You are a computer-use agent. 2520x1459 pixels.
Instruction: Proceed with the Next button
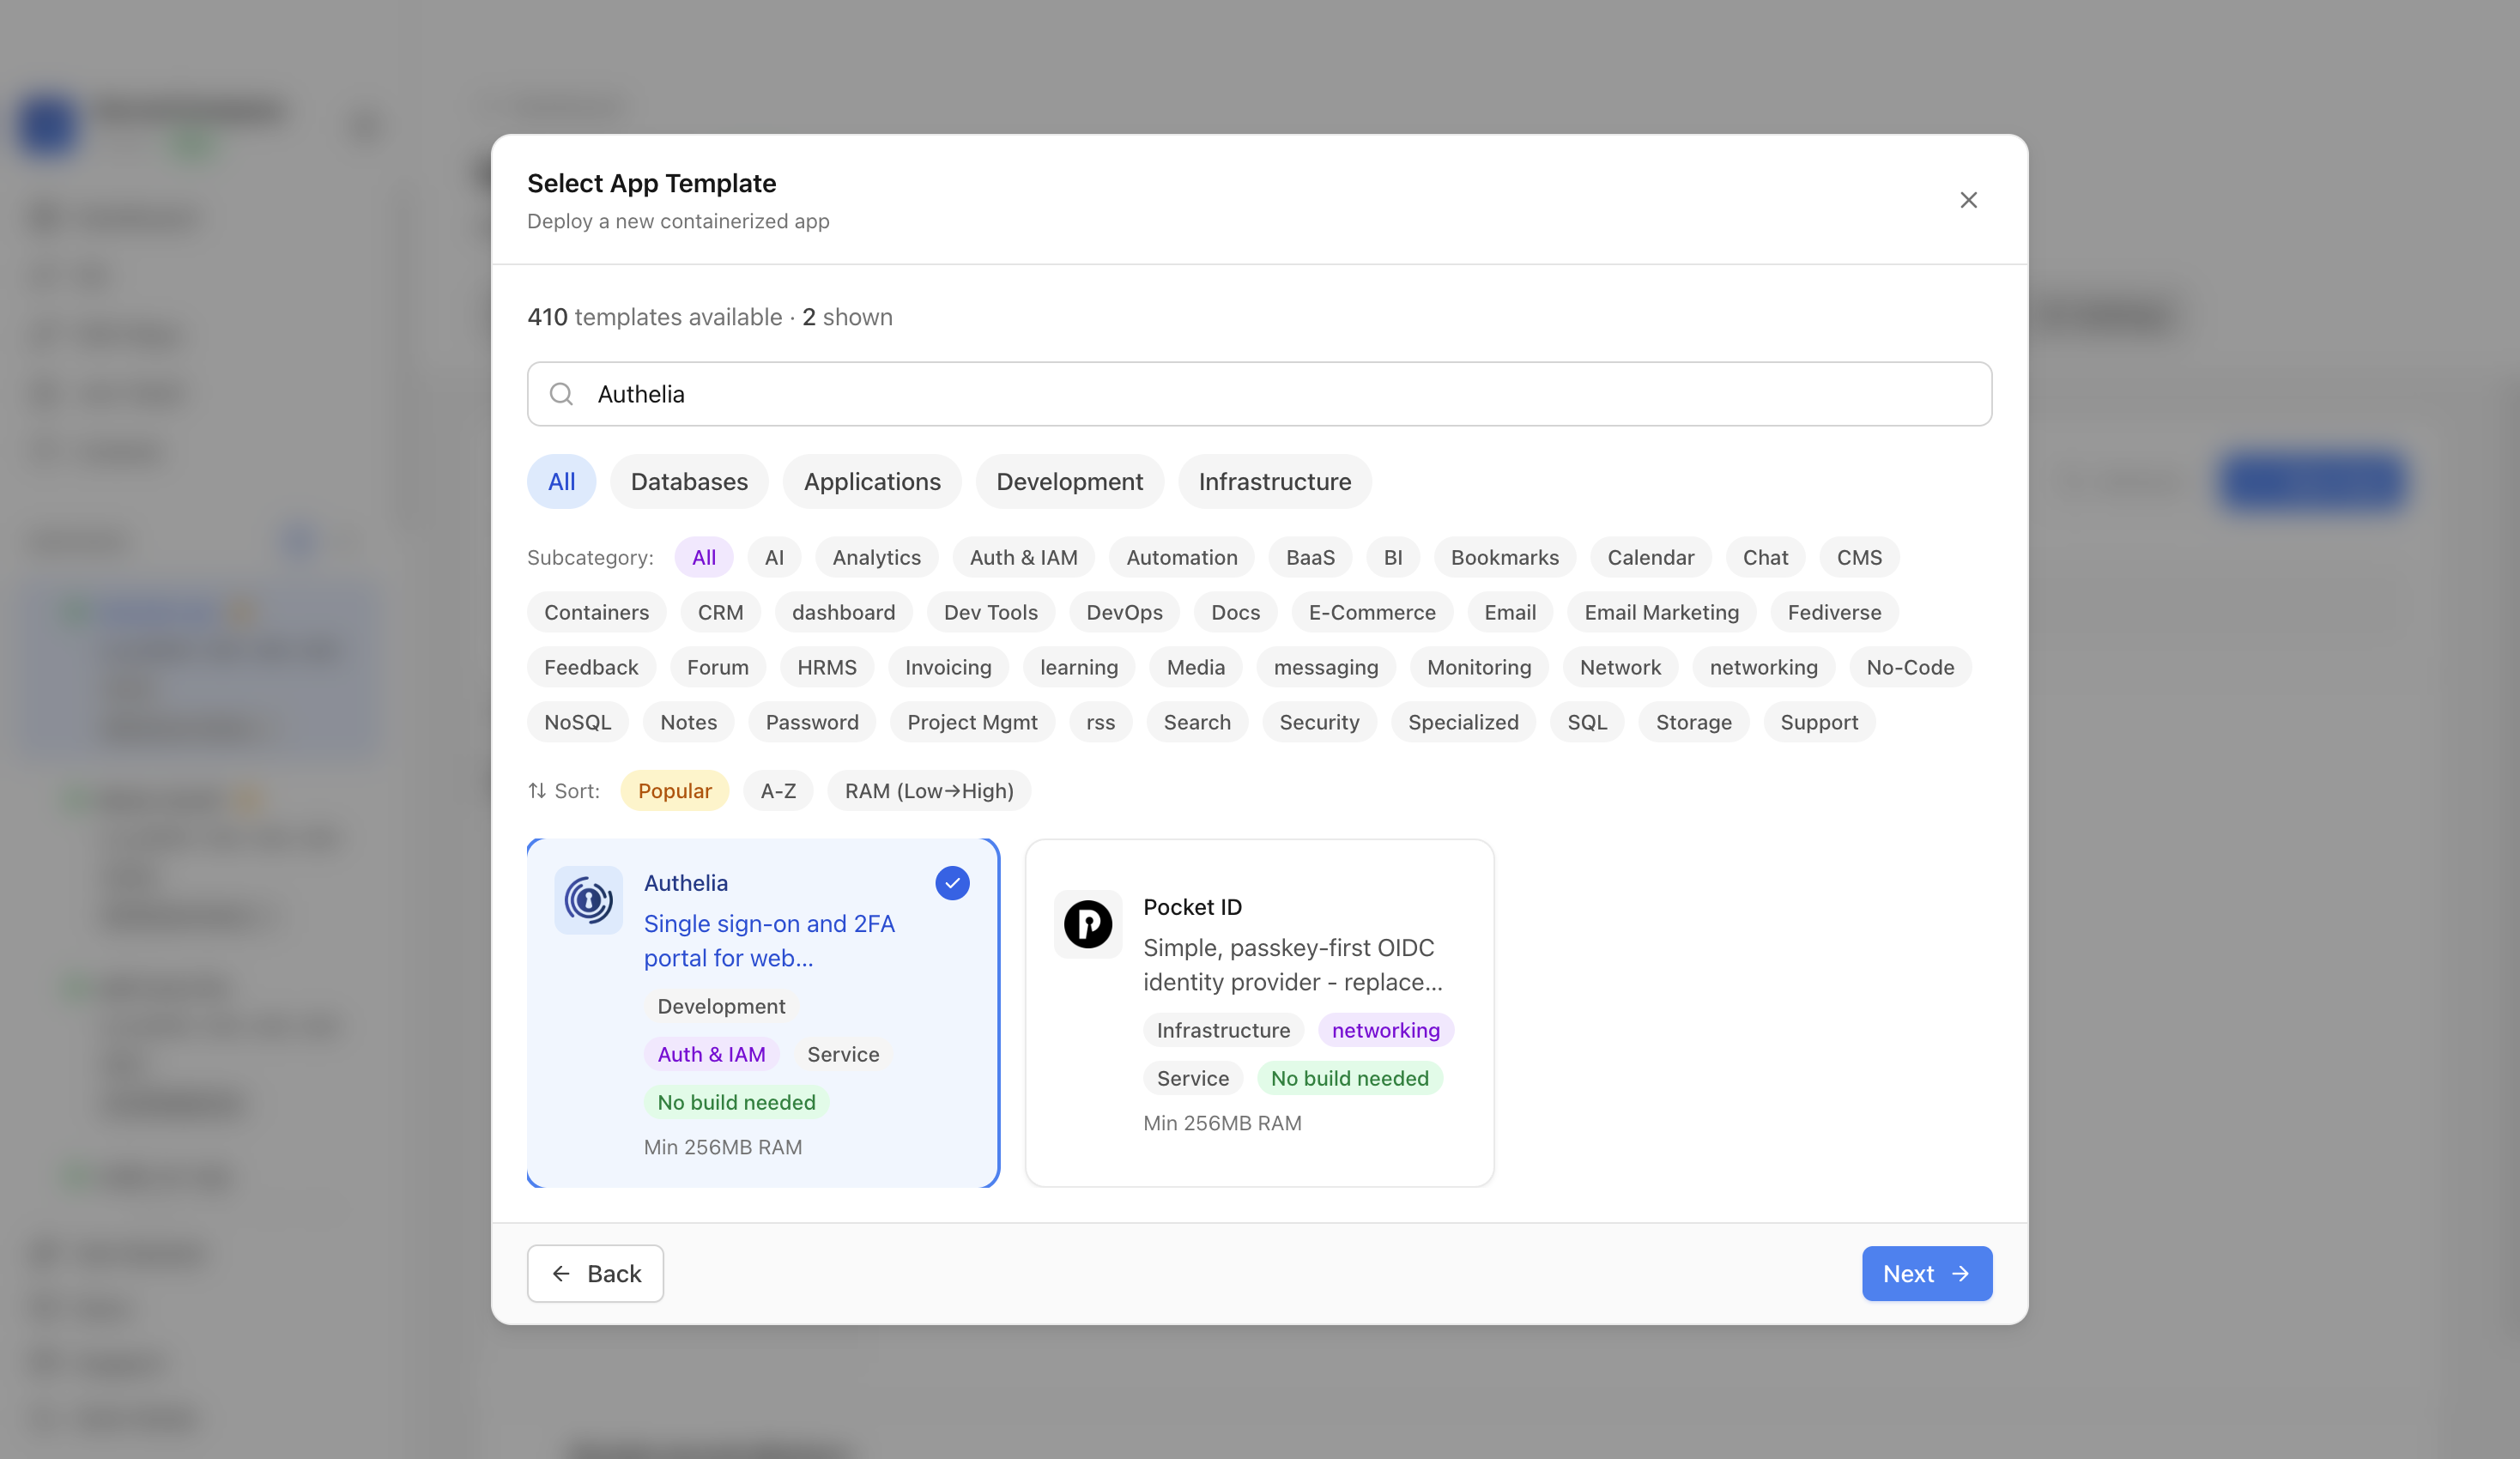point(1926,1273)
